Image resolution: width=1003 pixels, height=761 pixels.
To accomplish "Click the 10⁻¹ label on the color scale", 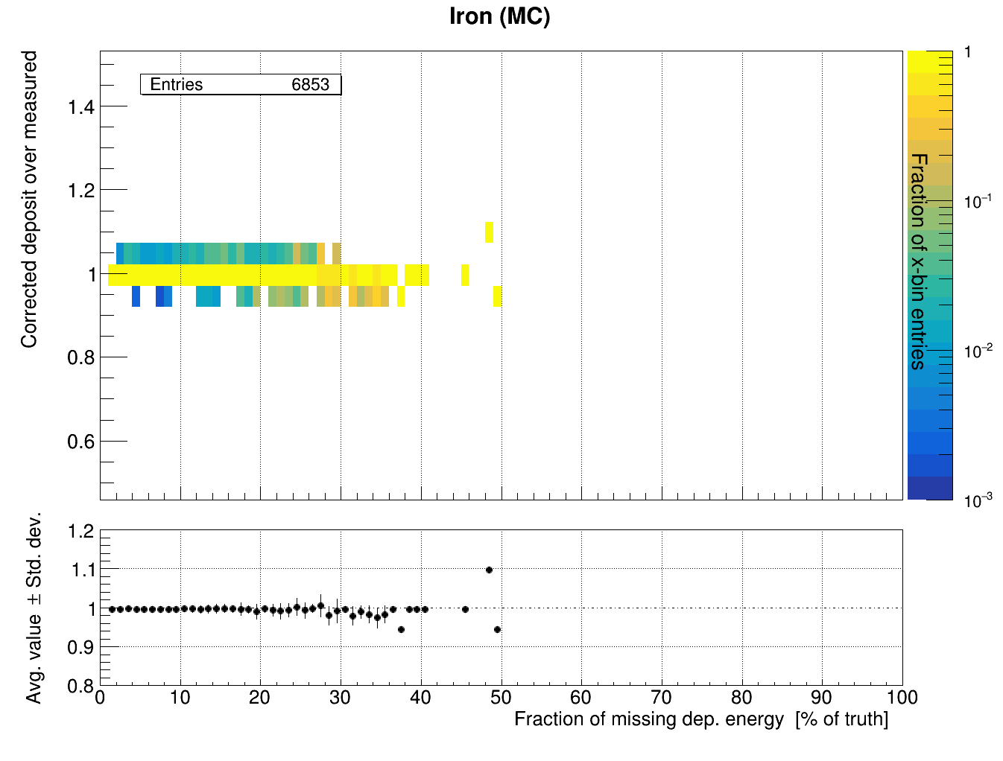I will 977,201.
